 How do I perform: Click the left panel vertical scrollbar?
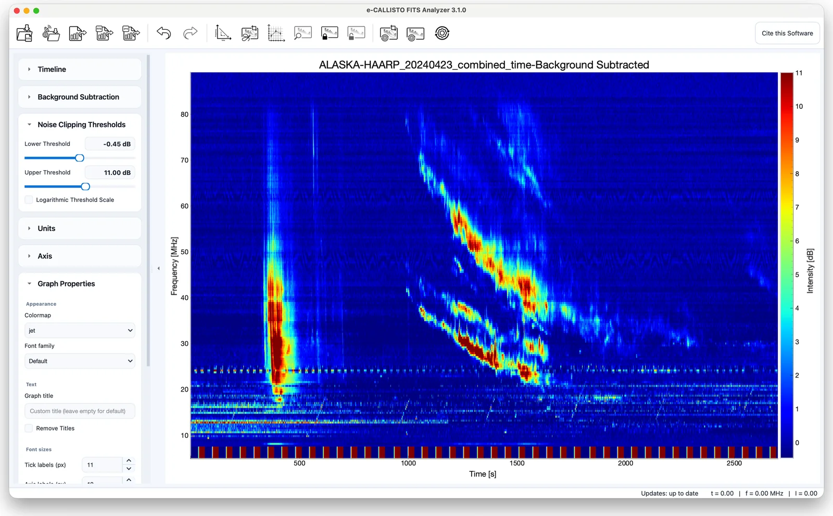click(x=148, y=211)
